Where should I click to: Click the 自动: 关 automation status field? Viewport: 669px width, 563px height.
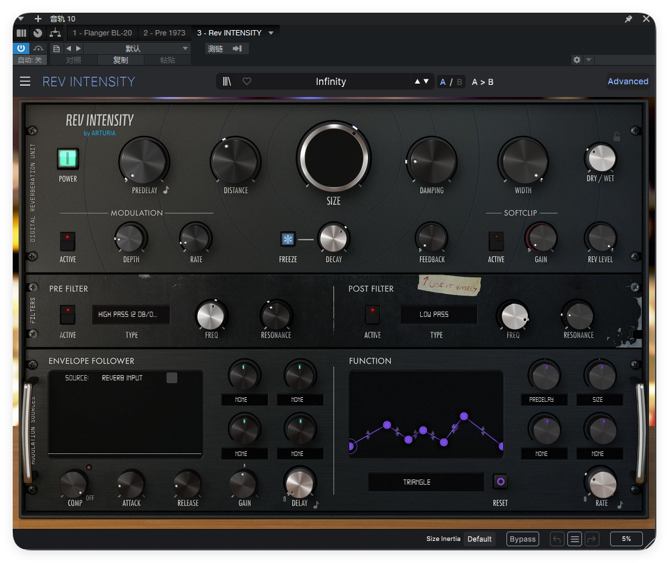tap(30, 60)
